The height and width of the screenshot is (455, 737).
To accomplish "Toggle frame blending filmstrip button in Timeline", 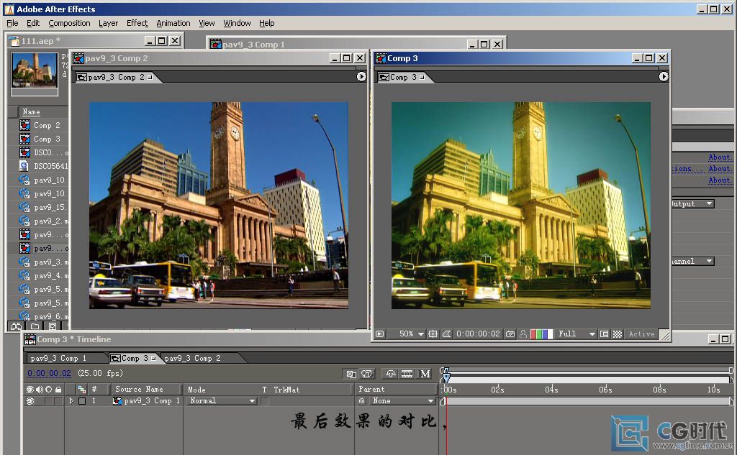I will pyautogui.click(x=407, y=374).
